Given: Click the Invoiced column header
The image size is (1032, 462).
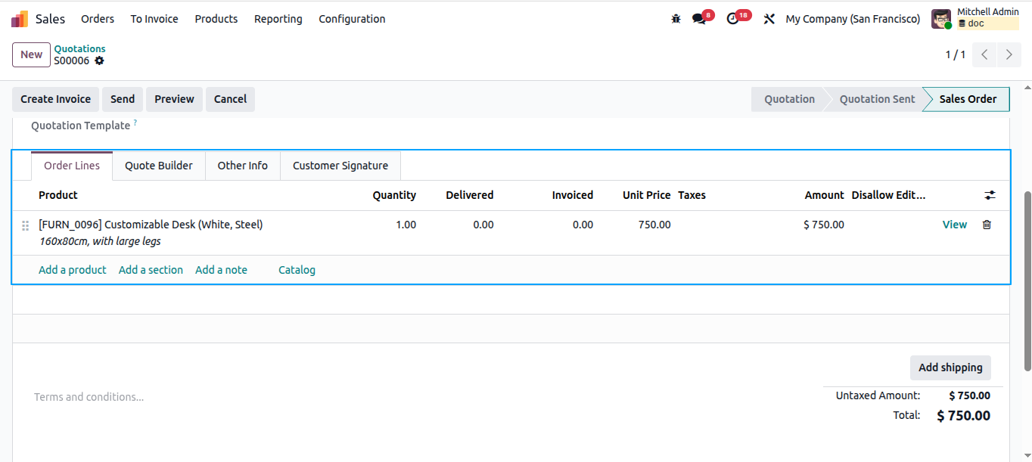Looking at the screenshot, I should [573, 195].
